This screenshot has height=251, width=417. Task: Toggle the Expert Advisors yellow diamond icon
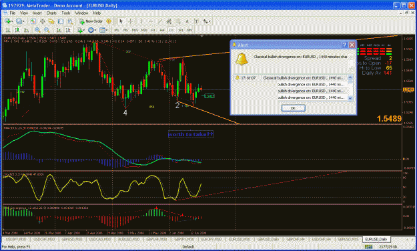(x=109, y=21)
